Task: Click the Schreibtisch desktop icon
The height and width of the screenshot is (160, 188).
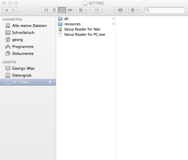Action: point(8,33)
